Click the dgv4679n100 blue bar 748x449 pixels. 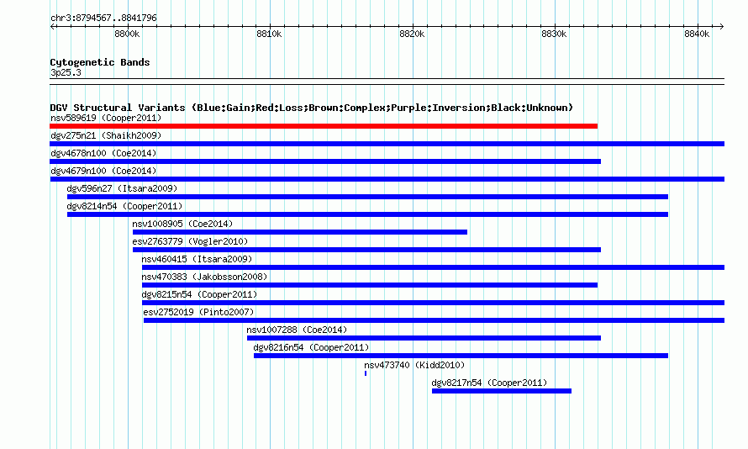[x=387, y=179]
